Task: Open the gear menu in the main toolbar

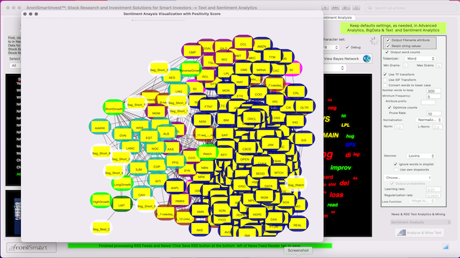Action: pos(346,8)
